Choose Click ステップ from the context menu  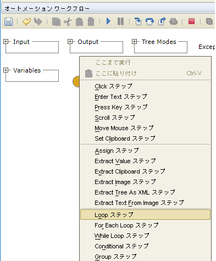click(145, 86)
